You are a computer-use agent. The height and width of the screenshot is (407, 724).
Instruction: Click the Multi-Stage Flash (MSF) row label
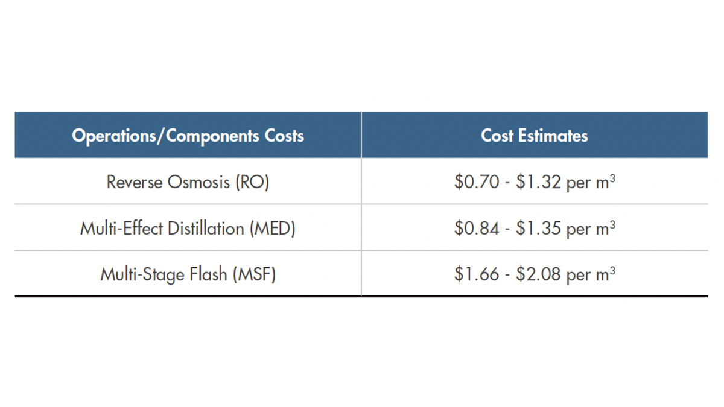[x=188, y=275]
